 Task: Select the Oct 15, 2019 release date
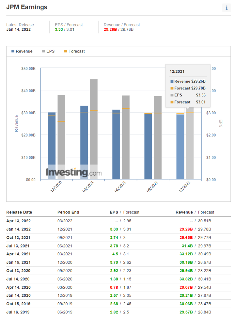tap(18, 304)
